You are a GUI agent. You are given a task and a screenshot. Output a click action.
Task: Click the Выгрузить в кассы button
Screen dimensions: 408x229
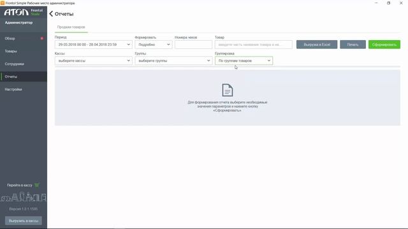point(24,221)
